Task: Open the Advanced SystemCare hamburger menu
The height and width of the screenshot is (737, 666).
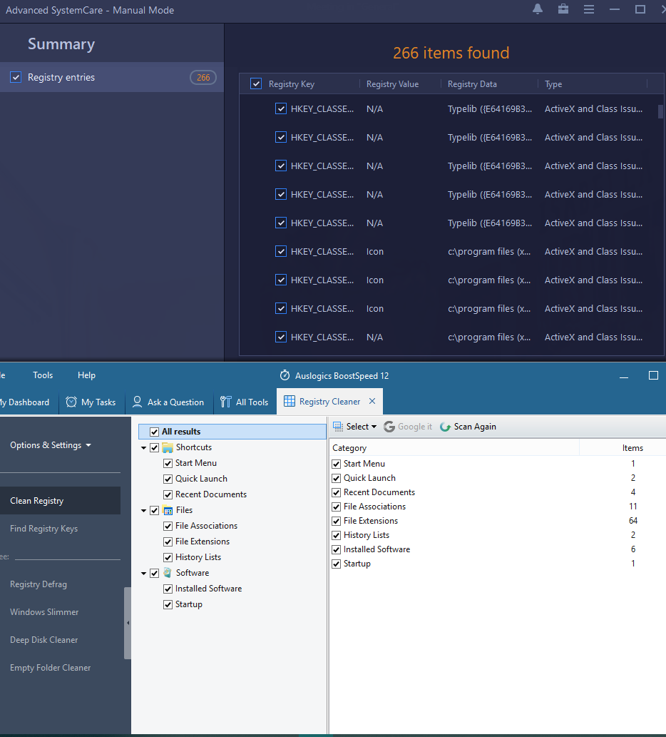Action: tap(589, 9)
